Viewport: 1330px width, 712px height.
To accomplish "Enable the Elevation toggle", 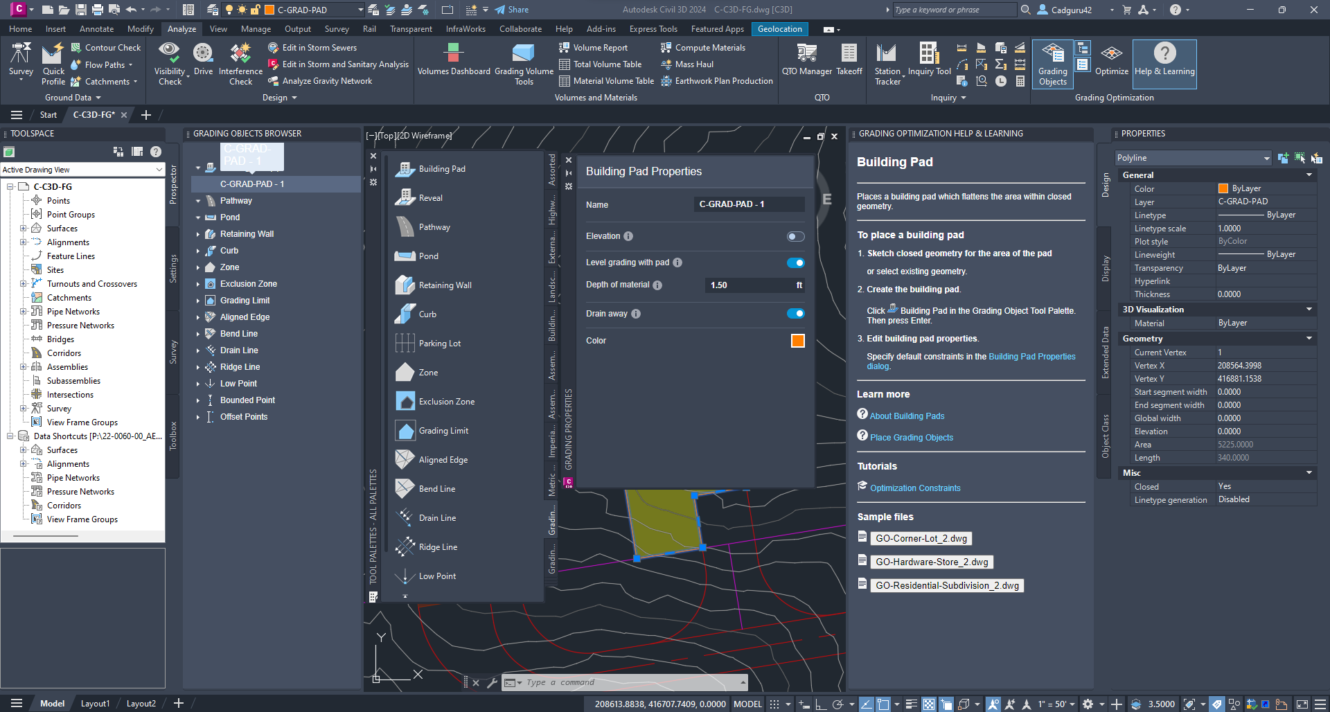I will (795, 236).
